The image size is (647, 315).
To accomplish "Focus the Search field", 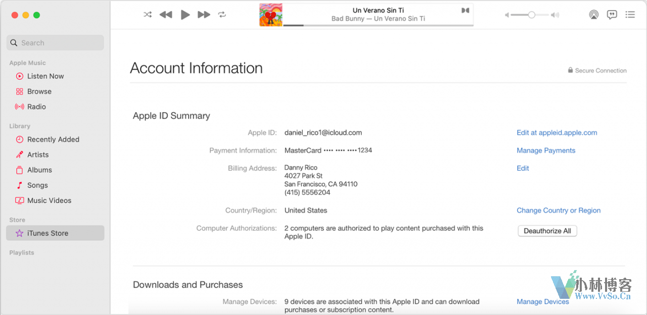I will click(x=55, y=43).
